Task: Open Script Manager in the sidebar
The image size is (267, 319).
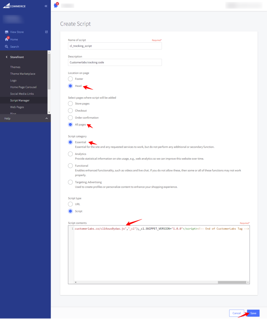Action: [20, 100]
